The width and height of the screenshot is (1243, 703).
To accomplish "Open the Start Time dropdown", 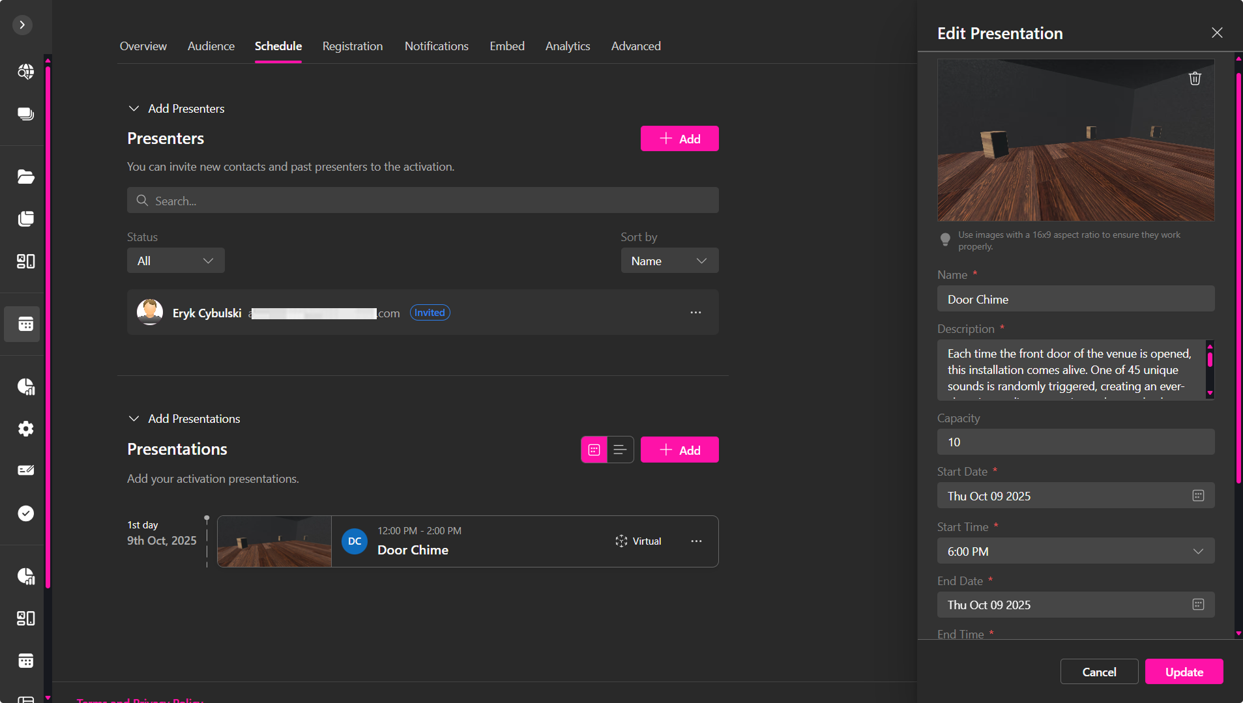I will point(1075,551).
